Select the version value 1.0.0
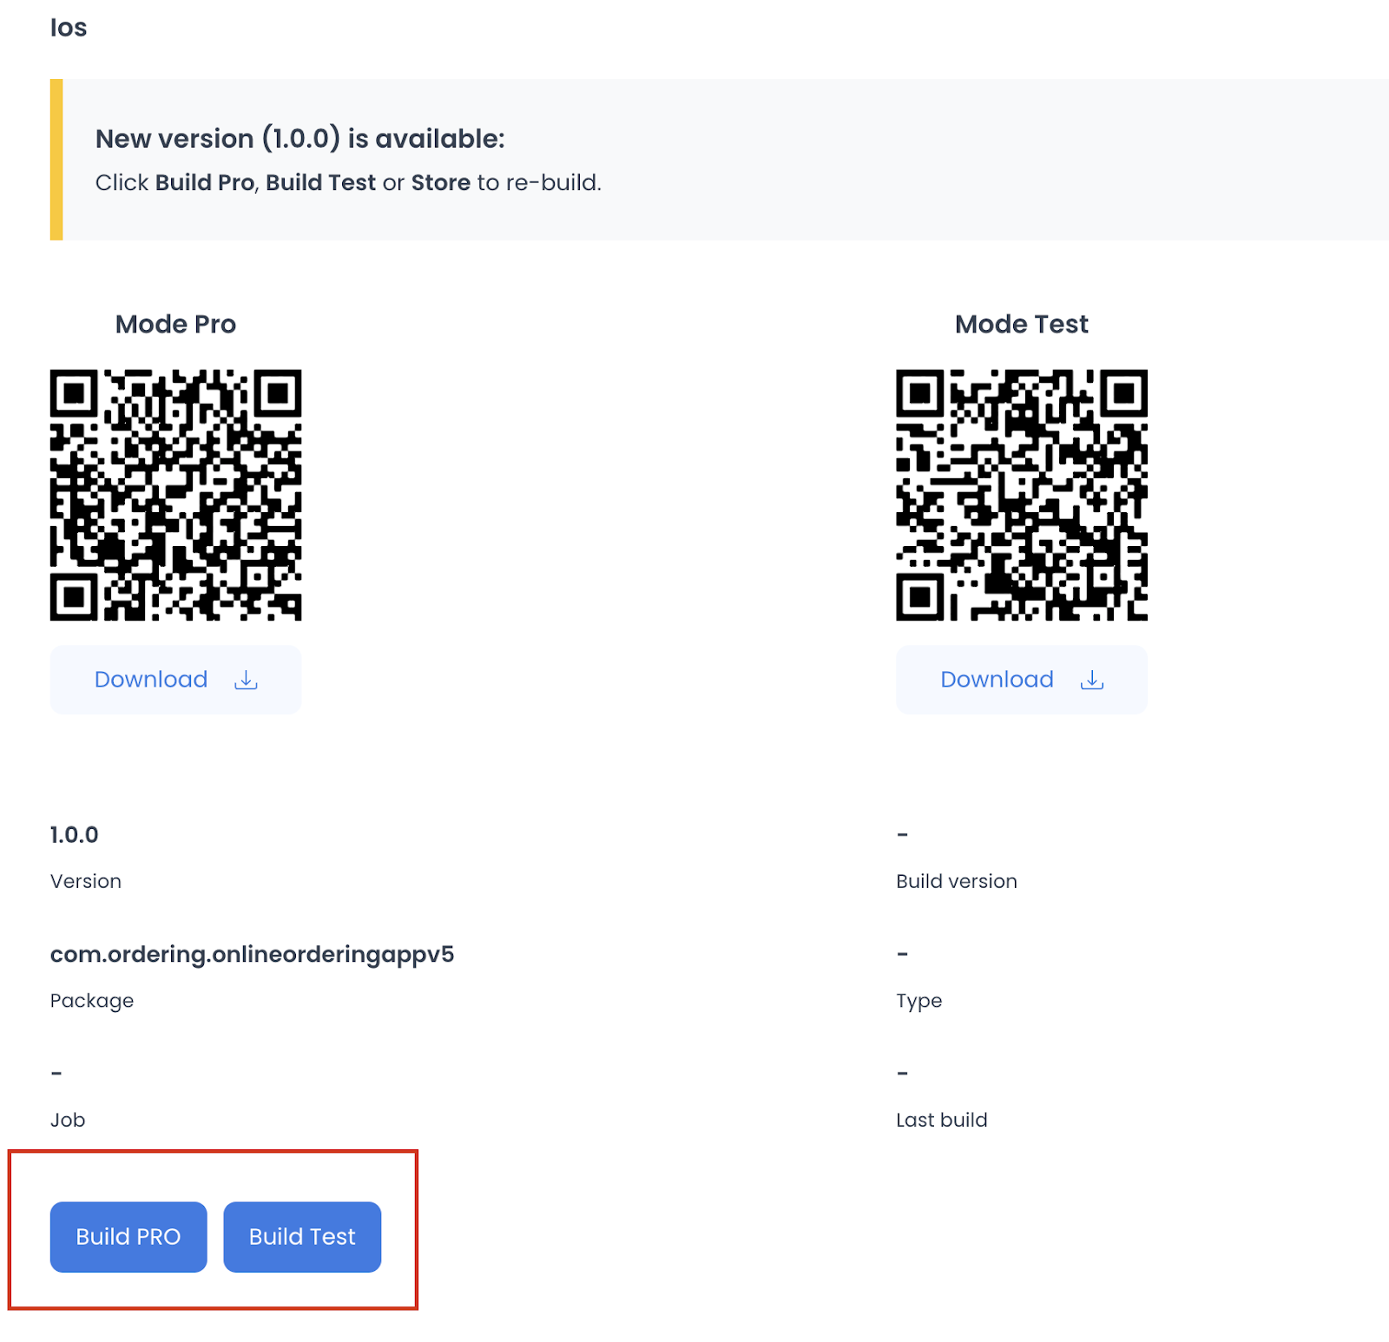Screen dimensions: 1389x1342 tap(74, 835)
